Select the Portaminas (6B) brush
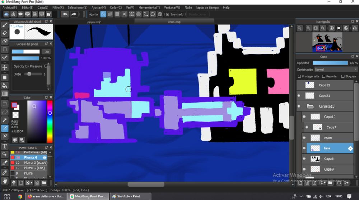359x200 pixels. [x=29, y=152]
